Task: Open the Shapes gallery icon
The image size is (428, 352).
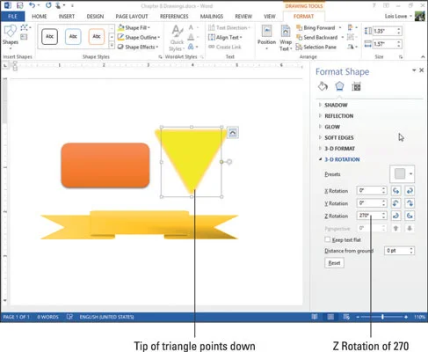Action: click(11, 34)
